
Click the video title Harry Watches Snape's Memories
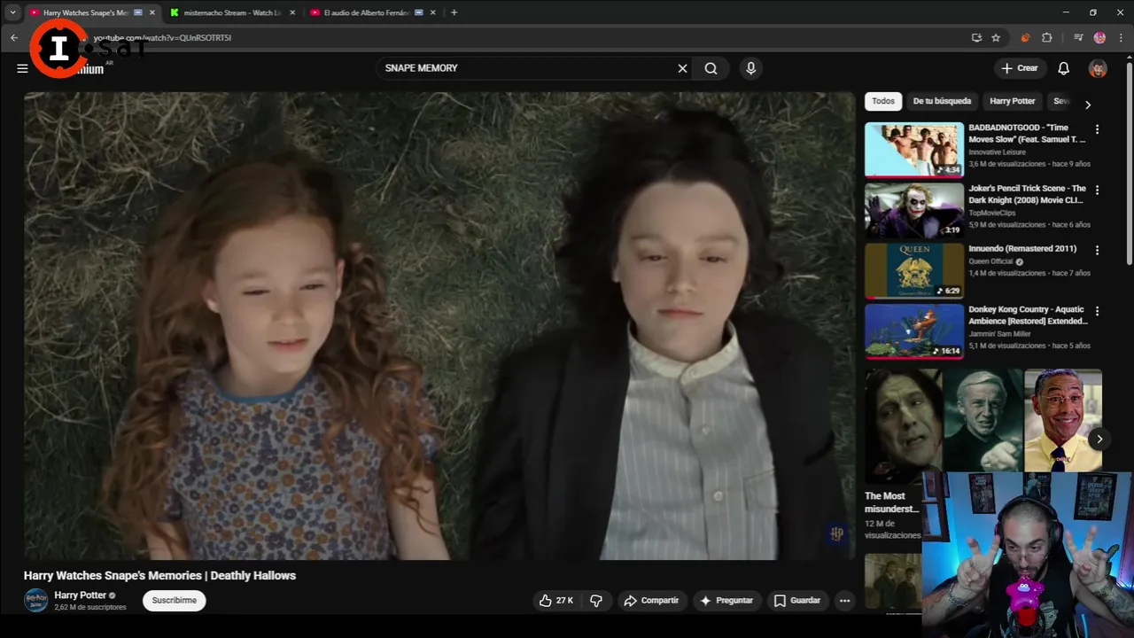click(x=159, y=576)
